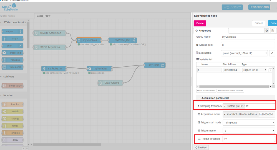Screen dimensions: 277x150
Task: Click palette collapse-all up arrow
Action: 24,148
